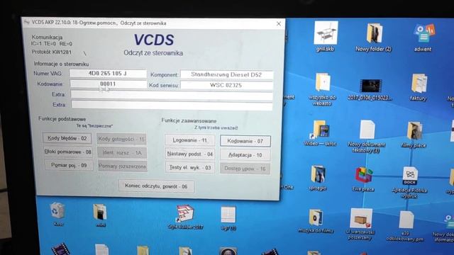Select the Nowy folder (2) desktop icon
The width and height of the screenshot is (454, 255).
coord(374,38)
